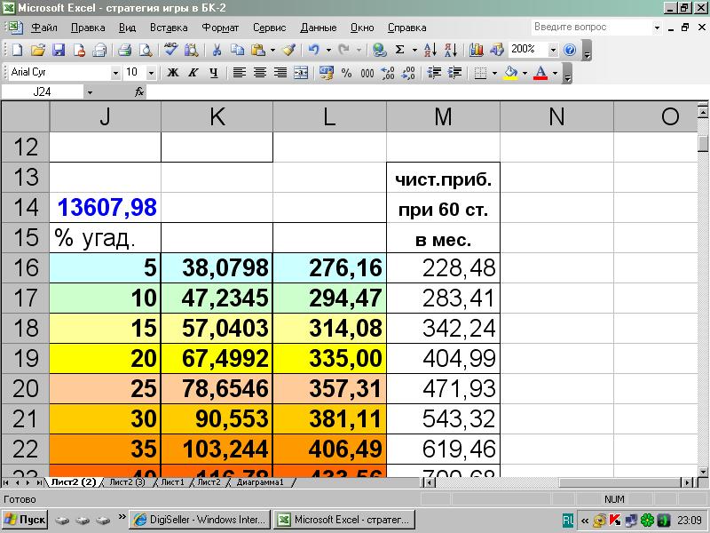Align text left

coord(239,73)
